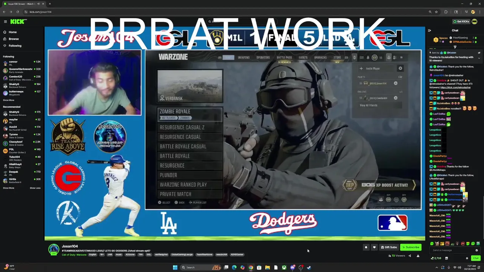
Task: Open Call of Duty: Warzone category link
Action: tap(74, 255)
